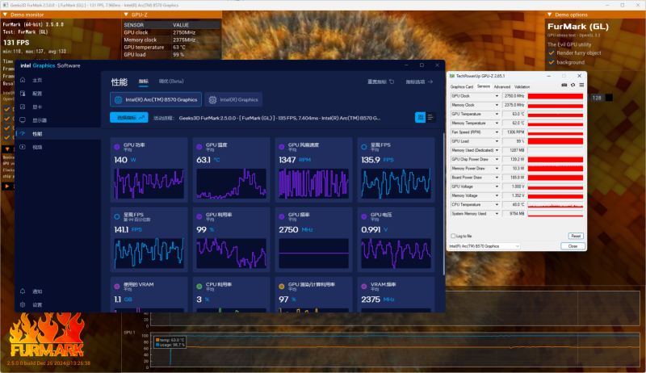646x373 pixels.
Task: Switch to GPU-Z Advanced tab
Action: (502, 86)
